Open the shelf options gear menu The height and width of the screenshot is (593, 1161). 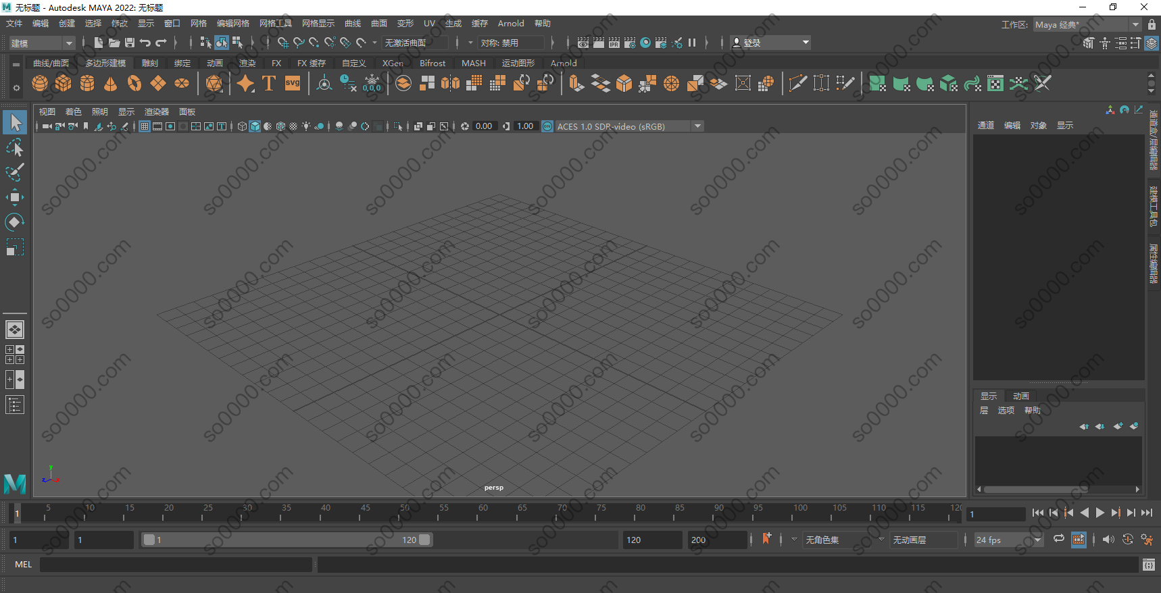point(16,88)
